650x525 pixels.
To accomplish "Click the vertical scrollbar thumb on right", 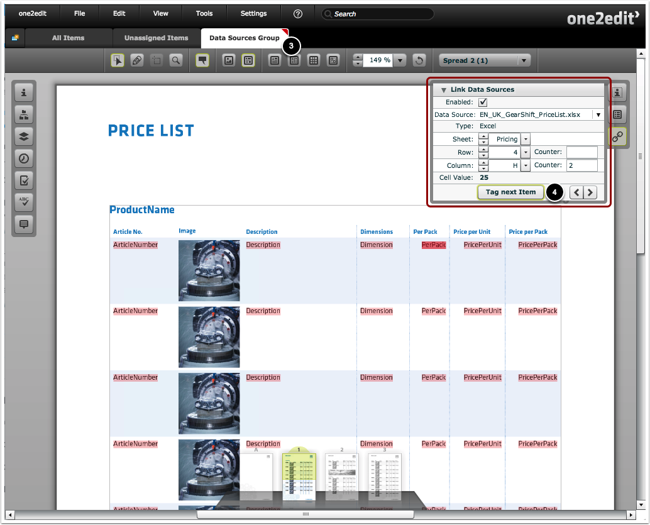I will click(641, 156).
